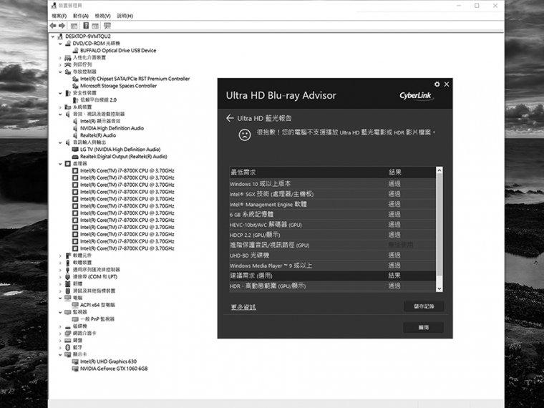Expand the 網路介面卡 category
Screen dimensions: 544x408
click(61, 334)
